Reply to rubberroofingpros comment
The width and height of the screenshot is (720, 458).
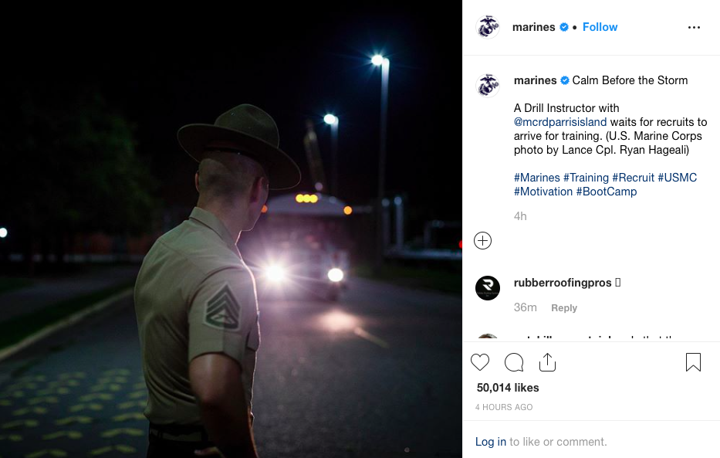[x=564, y=308]
